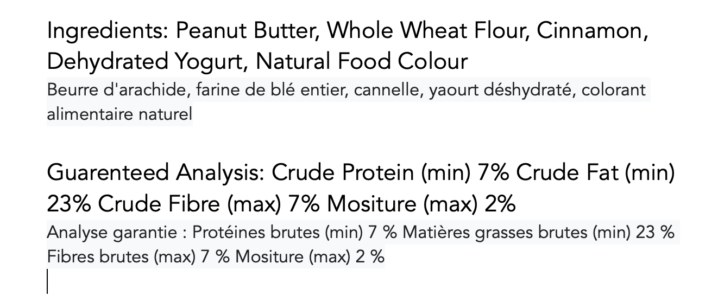Click the word "Ingredients:" in the heading
Image resolution: width=718 pixels, height=296 pixels.
pos(107,31)
